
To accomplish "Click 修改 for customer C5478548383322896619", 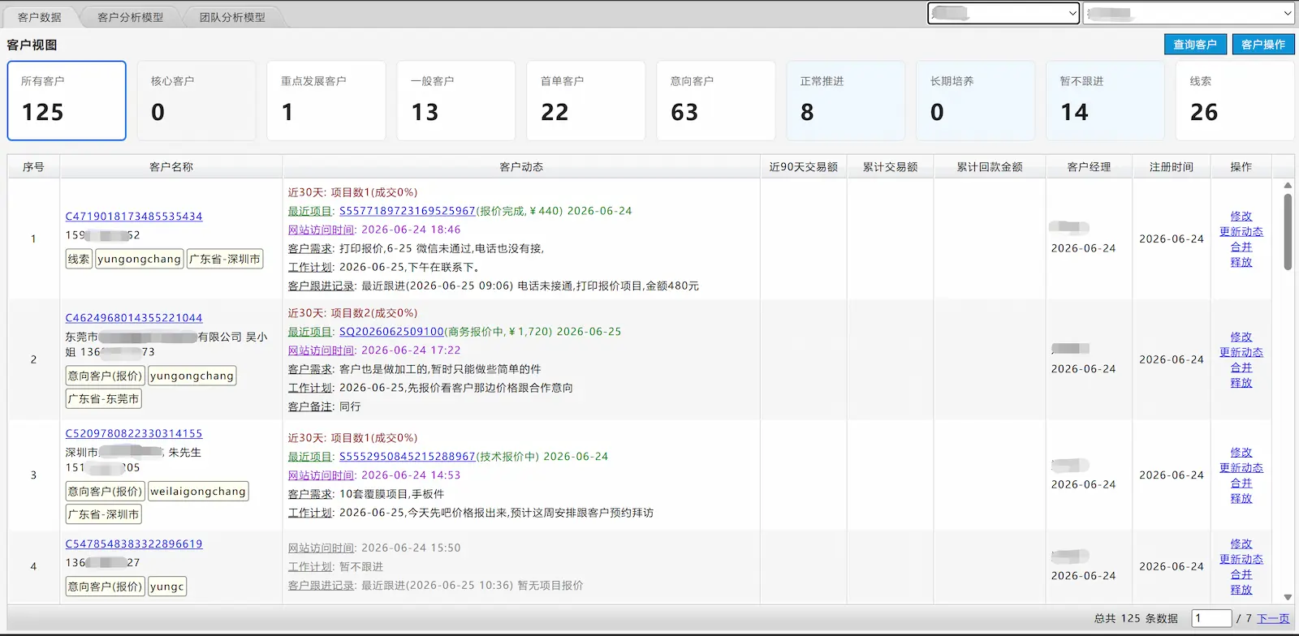I will (1241, 544).
